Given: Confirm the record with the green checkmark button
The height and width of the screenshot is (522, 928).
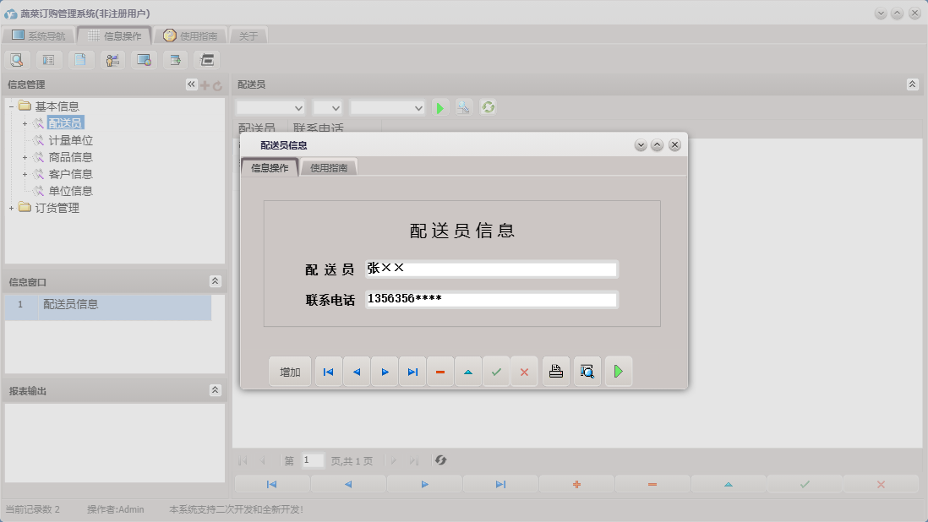Looking at the screenshot, I should point(497,371).
